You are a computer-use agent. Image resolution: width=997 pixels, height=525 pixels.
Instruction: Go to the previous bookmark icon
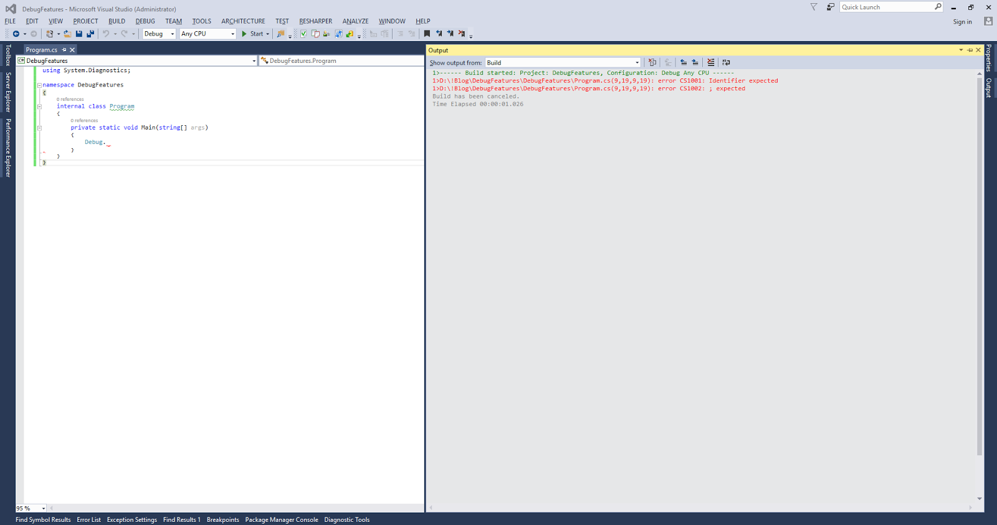coord(439,34)
